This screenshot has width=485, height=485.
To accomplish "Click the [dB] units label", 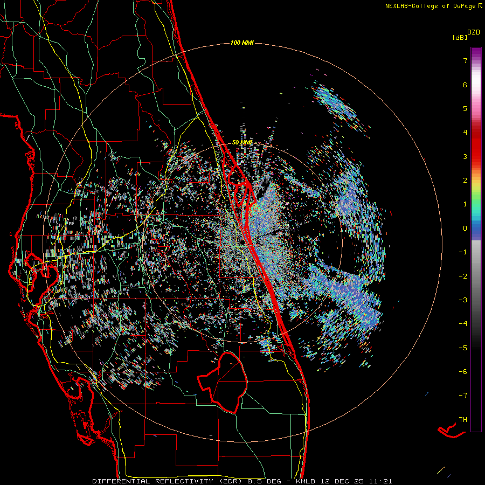I will pyautogui.click(x=460, y=38).
